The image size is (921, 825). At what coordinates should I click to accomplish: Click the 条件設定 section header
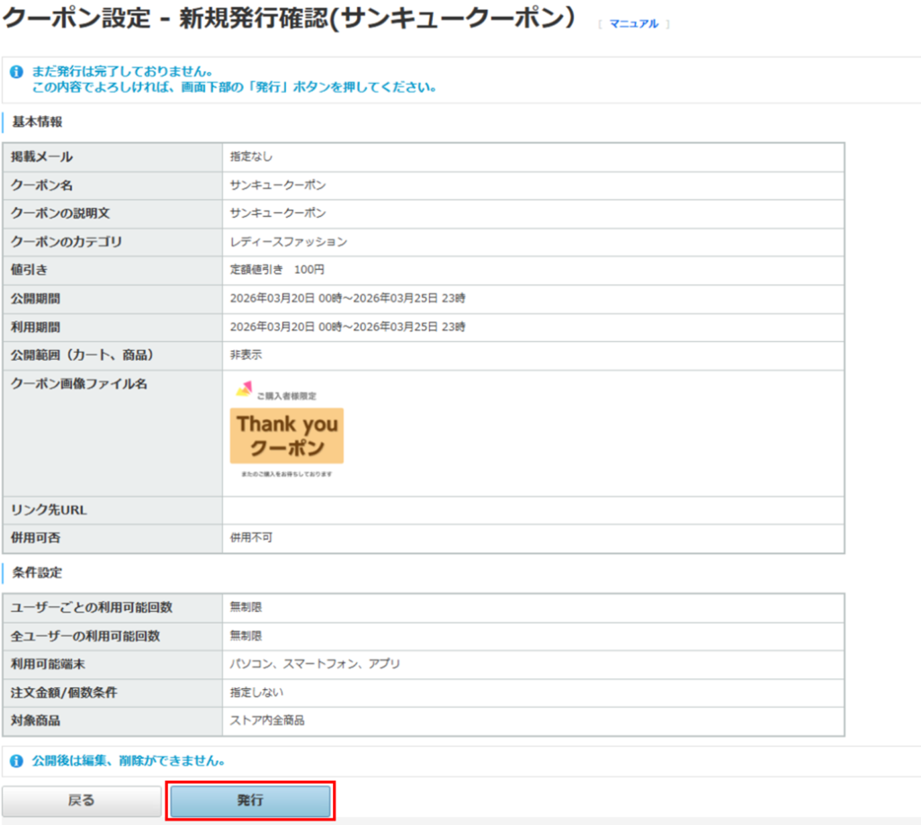(37, 572)
